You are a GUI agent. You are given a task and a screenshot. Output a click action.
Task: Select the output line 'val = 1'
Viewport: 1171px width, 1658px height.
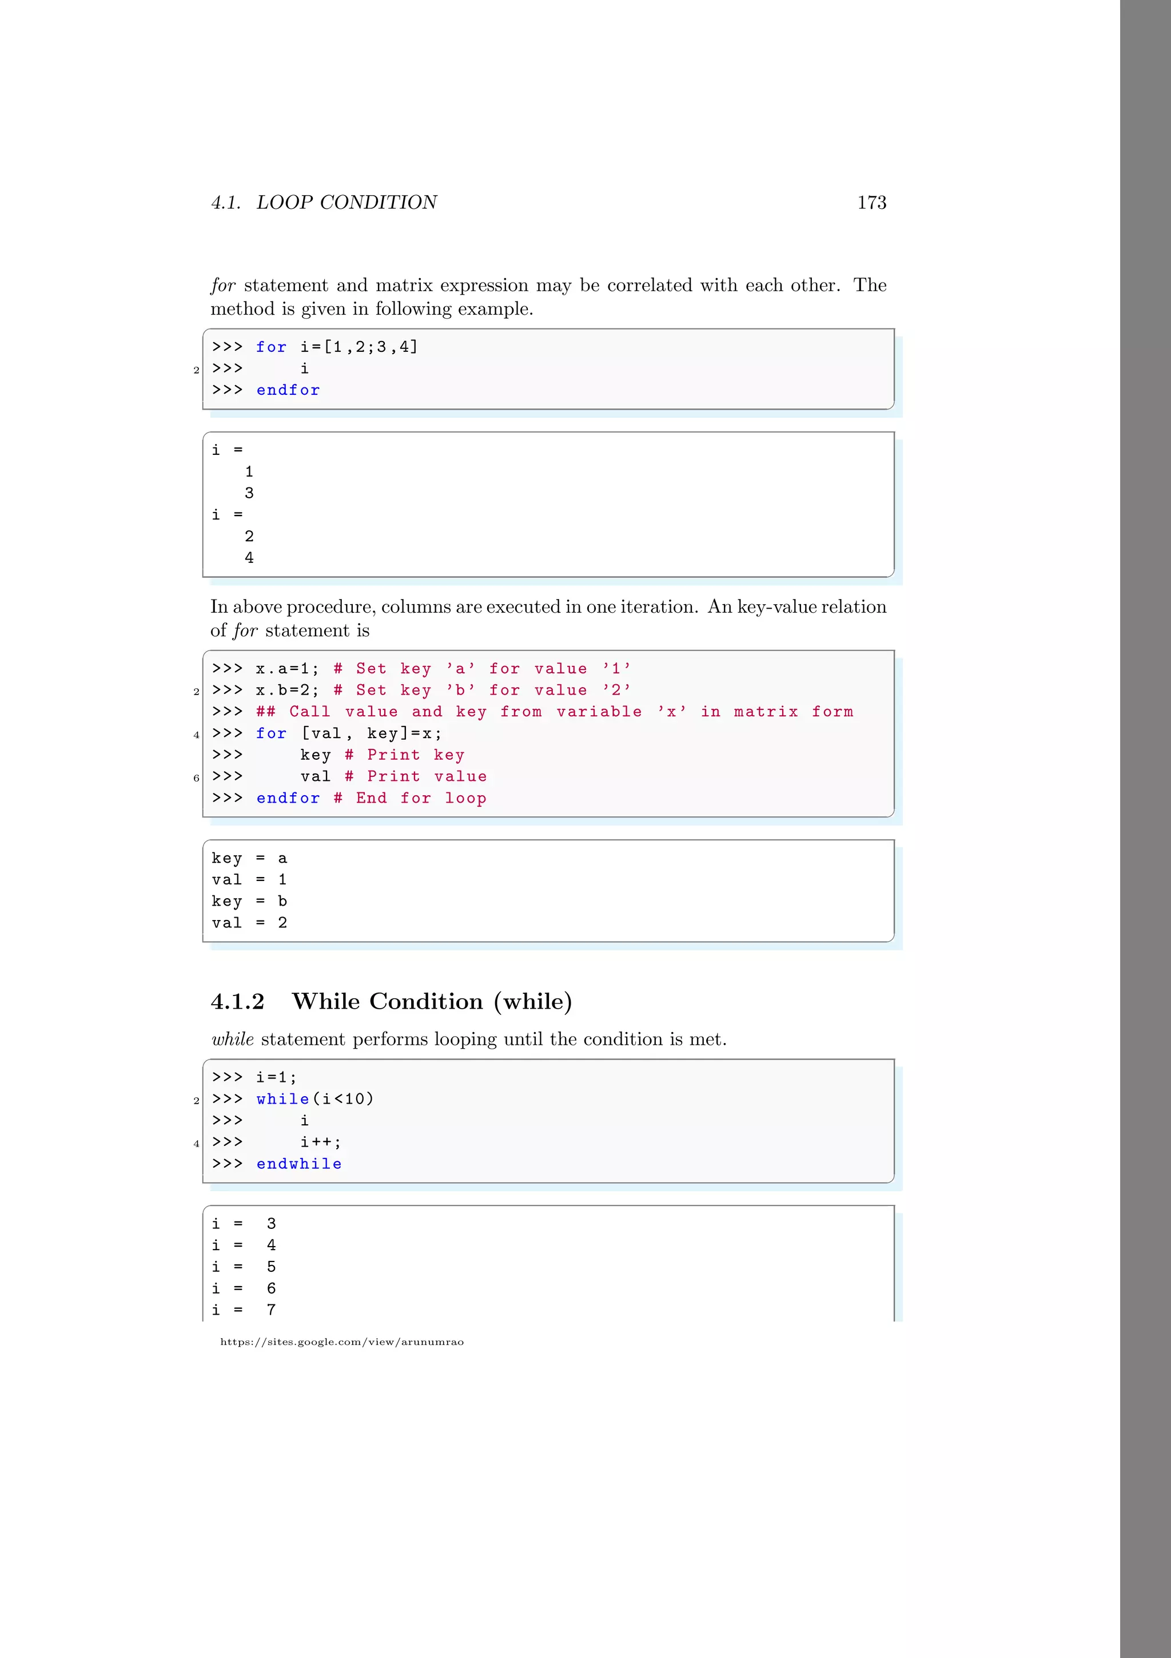coord(250,880)
